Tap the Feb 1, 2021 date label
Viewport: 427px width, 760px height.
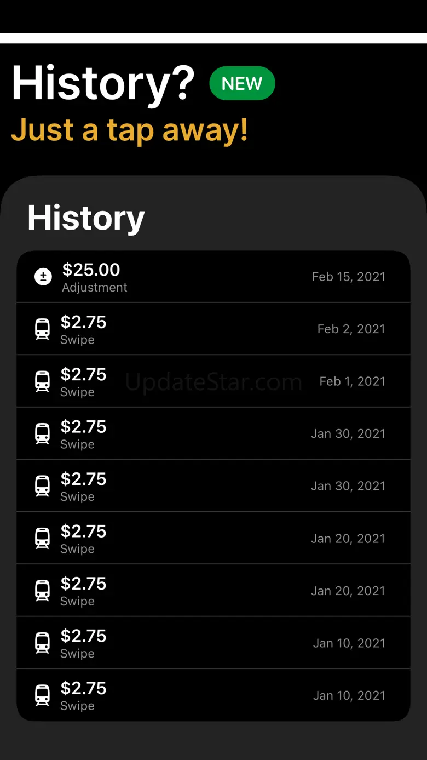pyautogui.click(x=352, y=381)
